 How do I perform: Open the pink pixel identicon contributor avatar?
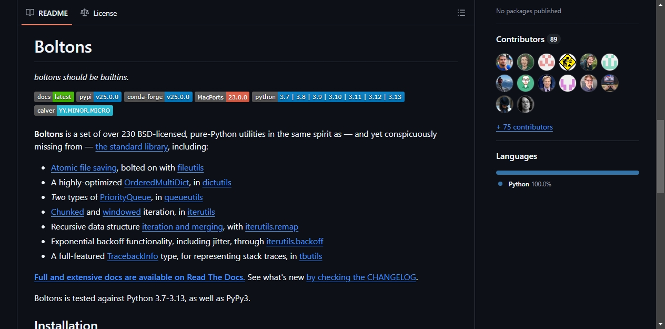pyautogui.click(x=547, y=62)
